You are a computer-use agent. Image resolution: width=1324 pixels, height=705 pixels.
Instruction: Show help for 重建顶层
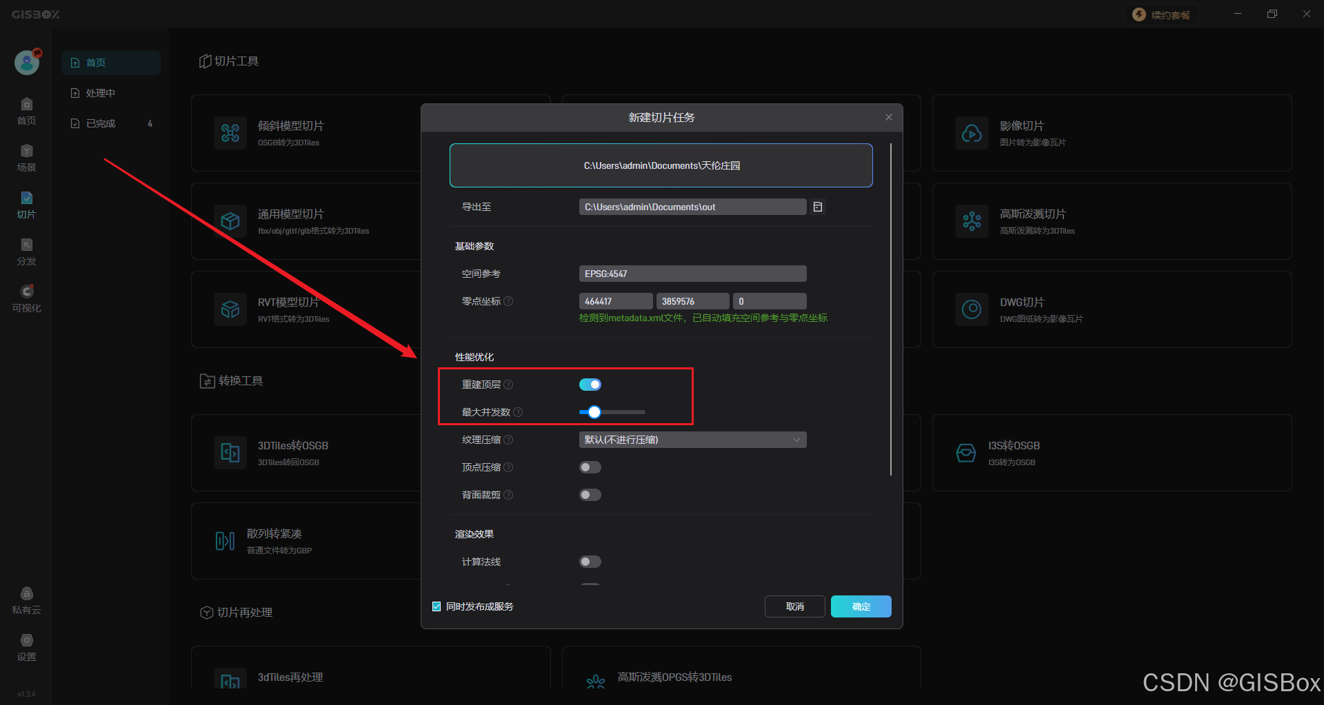pyautogui.click(x=508, y=385)
